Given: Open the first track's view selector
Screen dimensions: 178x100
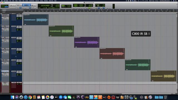Looking at the screenshot, I should click(5, 17).
